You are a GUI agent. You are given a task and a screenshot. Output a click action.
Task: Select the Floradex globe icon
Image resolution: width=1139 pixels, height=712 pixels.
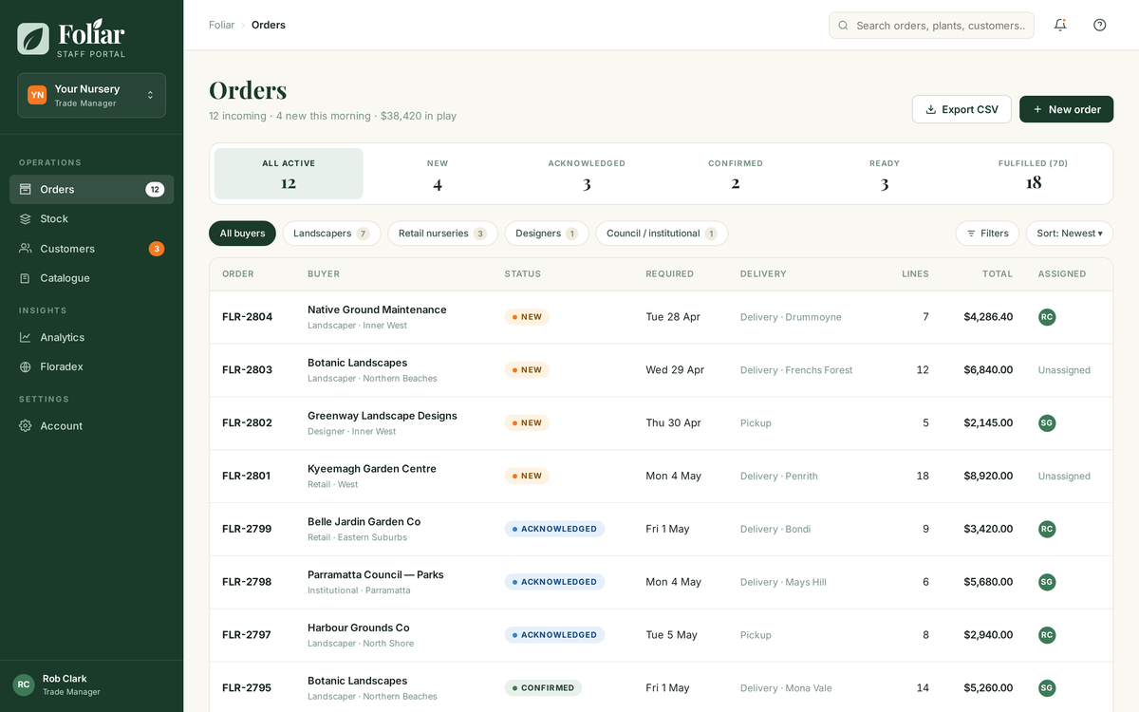[26, 365]
